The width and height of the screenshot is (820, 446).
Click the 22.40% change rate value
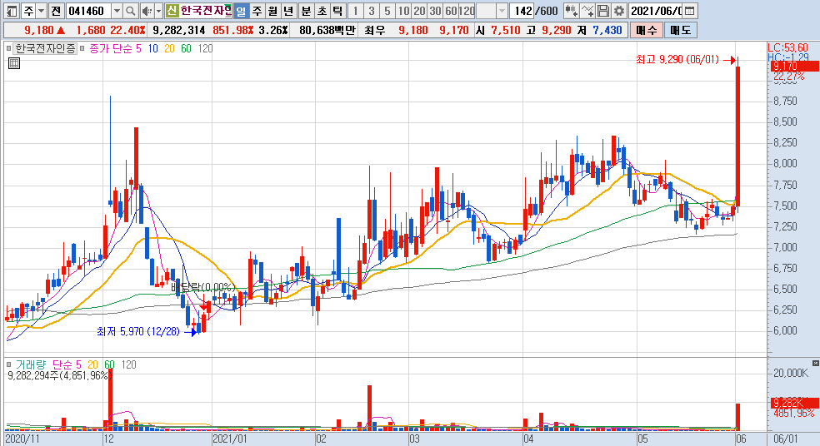coord(127,30)
